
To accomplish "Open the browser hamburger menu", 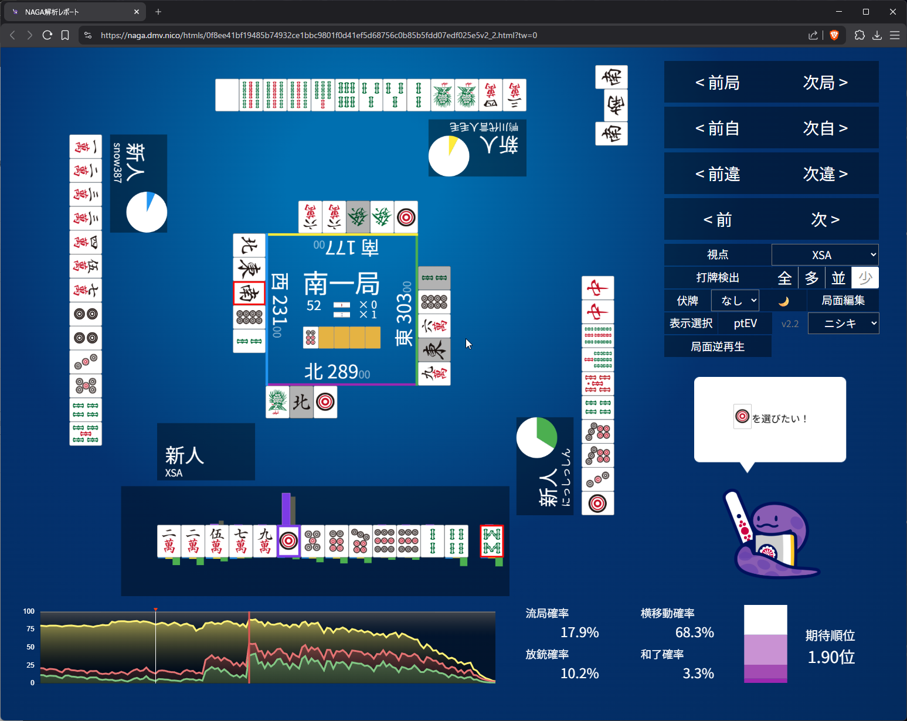I will 895,35.
